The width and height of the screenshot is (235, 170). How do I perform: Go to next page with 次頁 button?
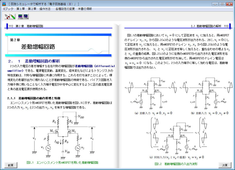tap(225, 165)
